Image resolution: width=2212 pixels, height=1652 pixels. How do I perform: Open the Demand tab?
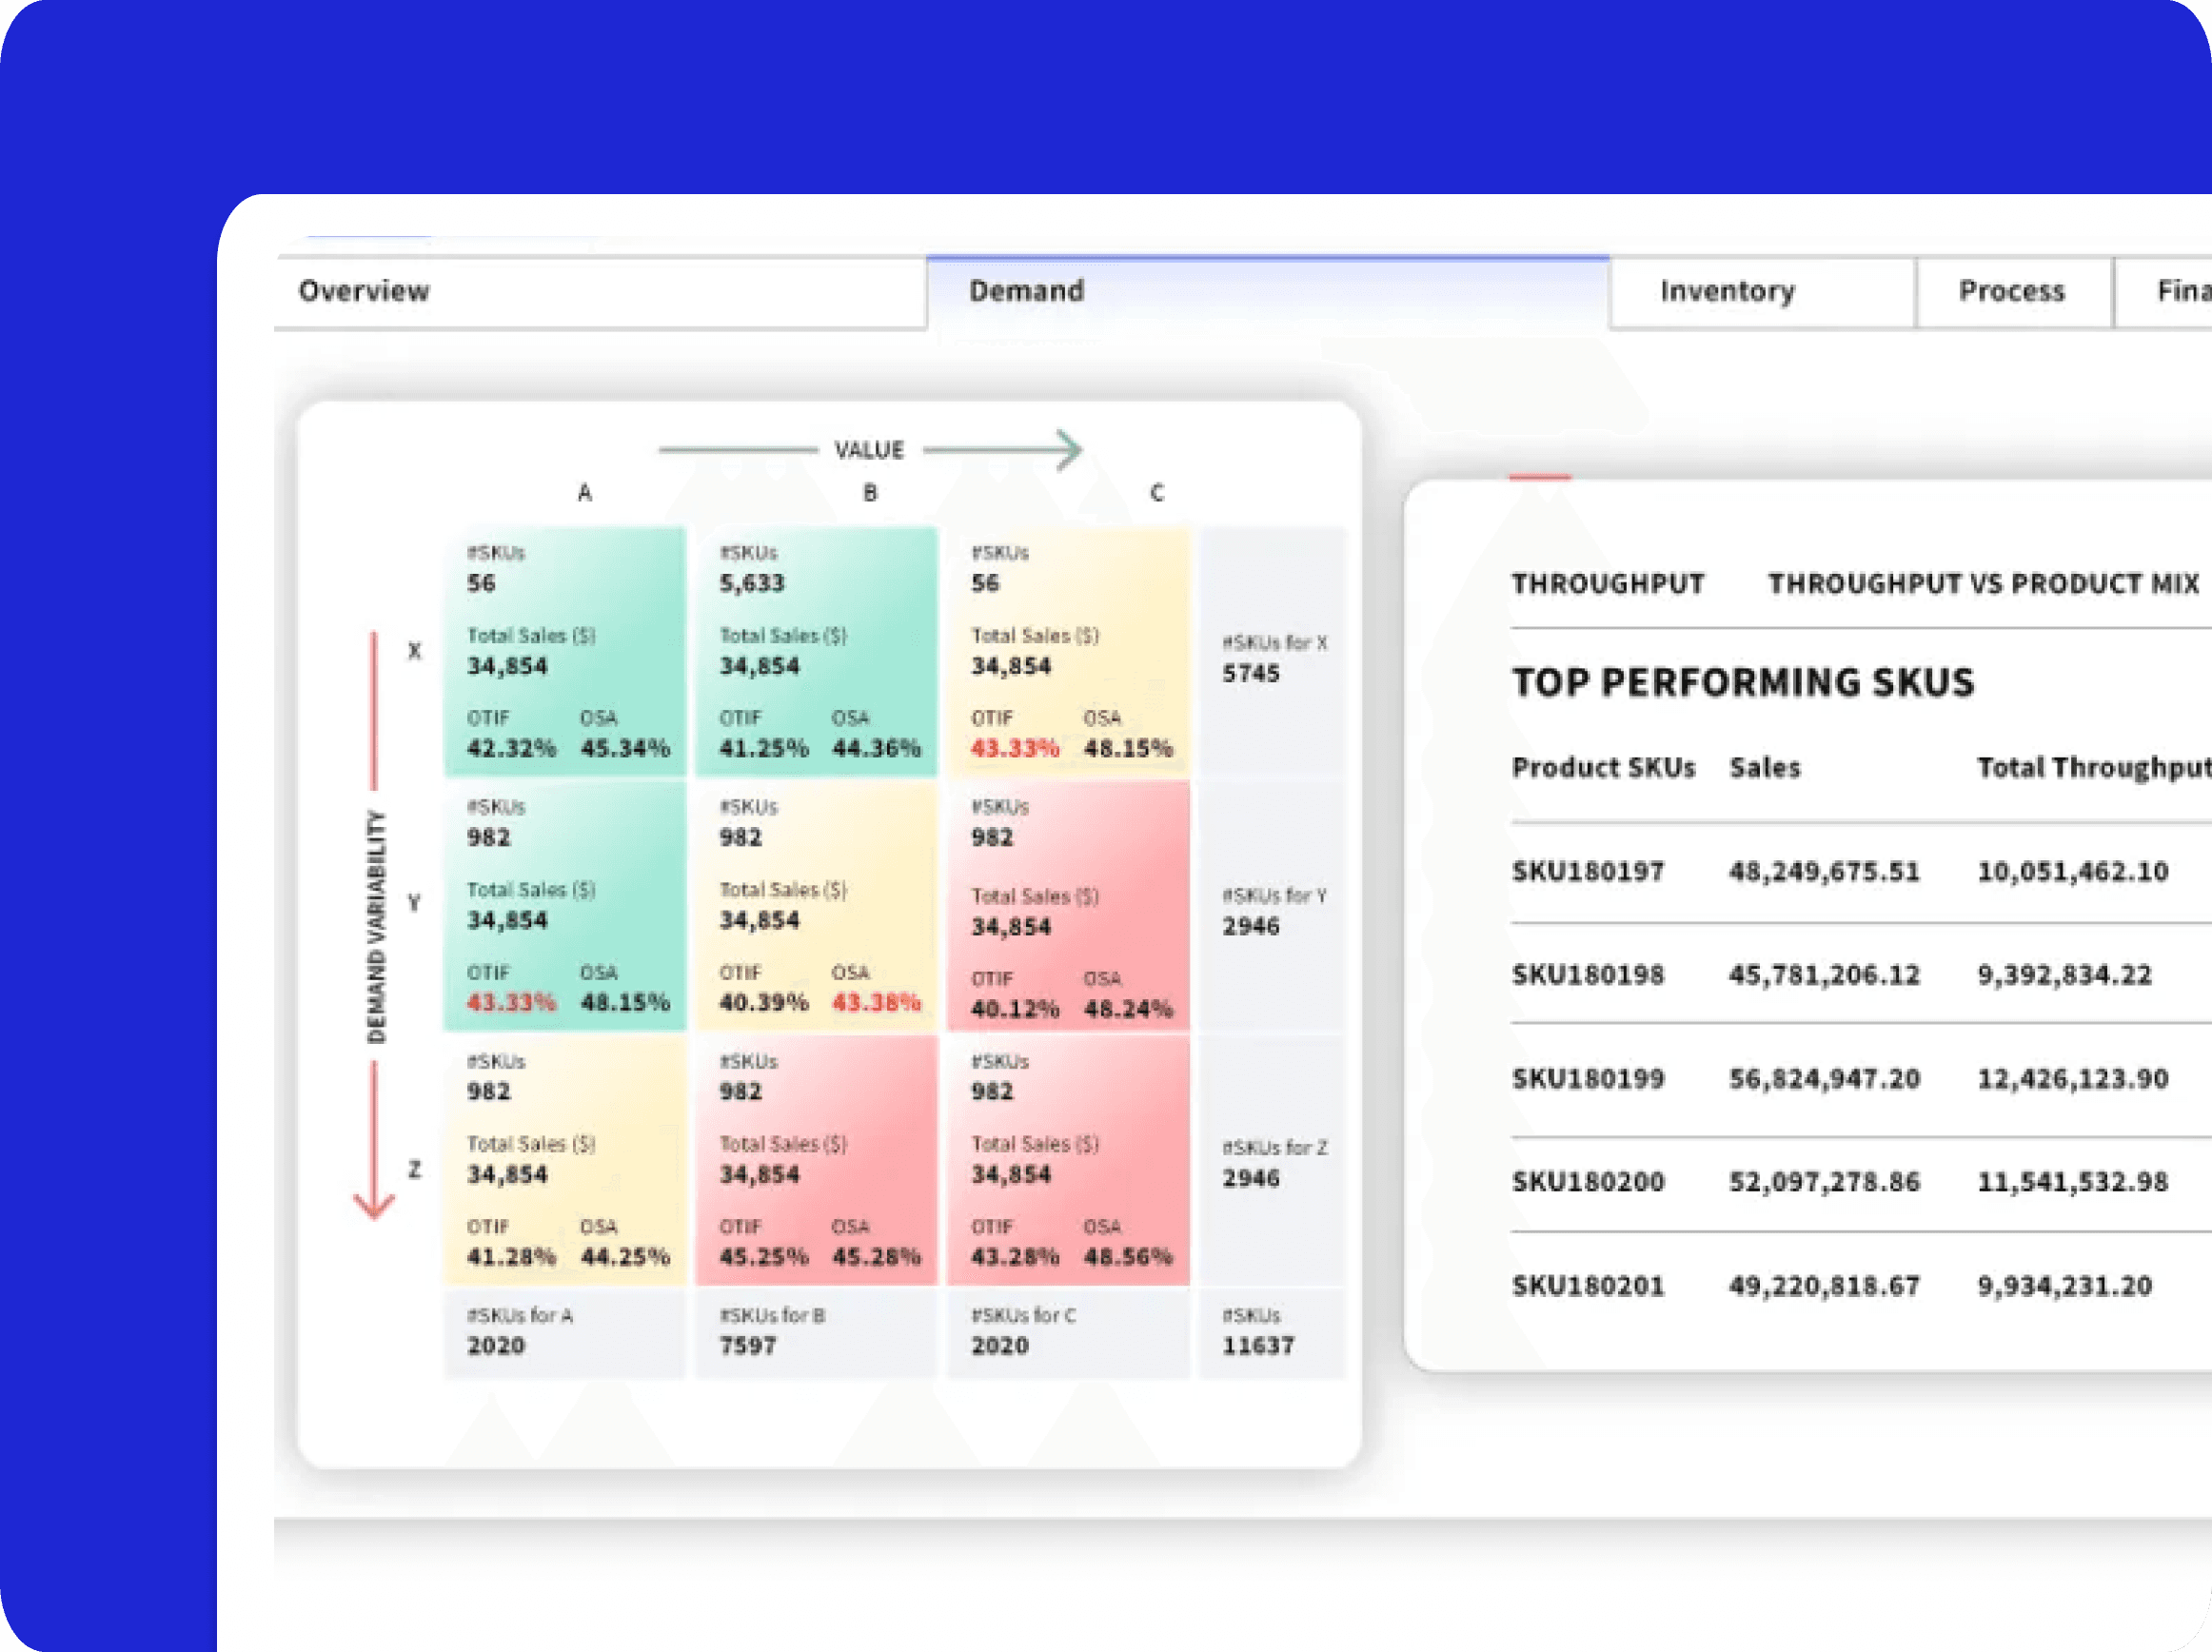pyautogui.click(x=1268, y=292)
